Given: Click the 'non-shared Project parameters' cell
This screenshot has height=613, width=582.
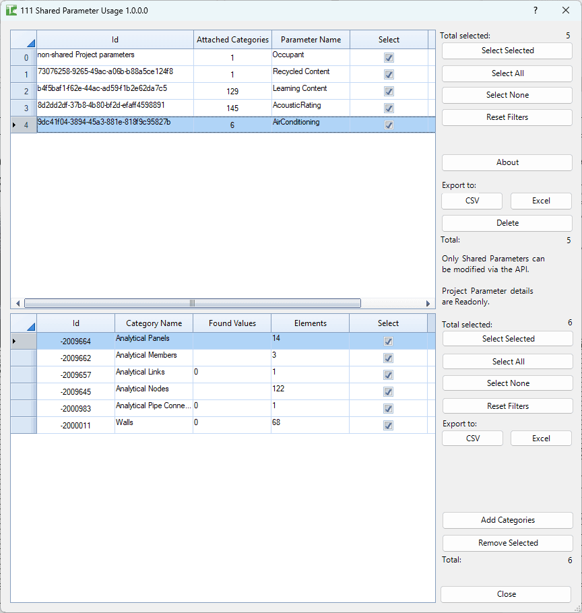Looking at the screenshot, I should (x=115, y=57).
